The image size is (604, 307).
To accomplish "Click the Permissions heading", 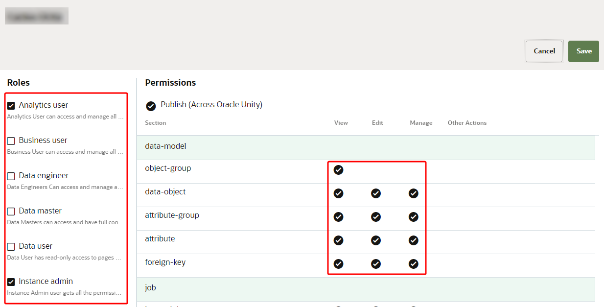I will [170, 83].
